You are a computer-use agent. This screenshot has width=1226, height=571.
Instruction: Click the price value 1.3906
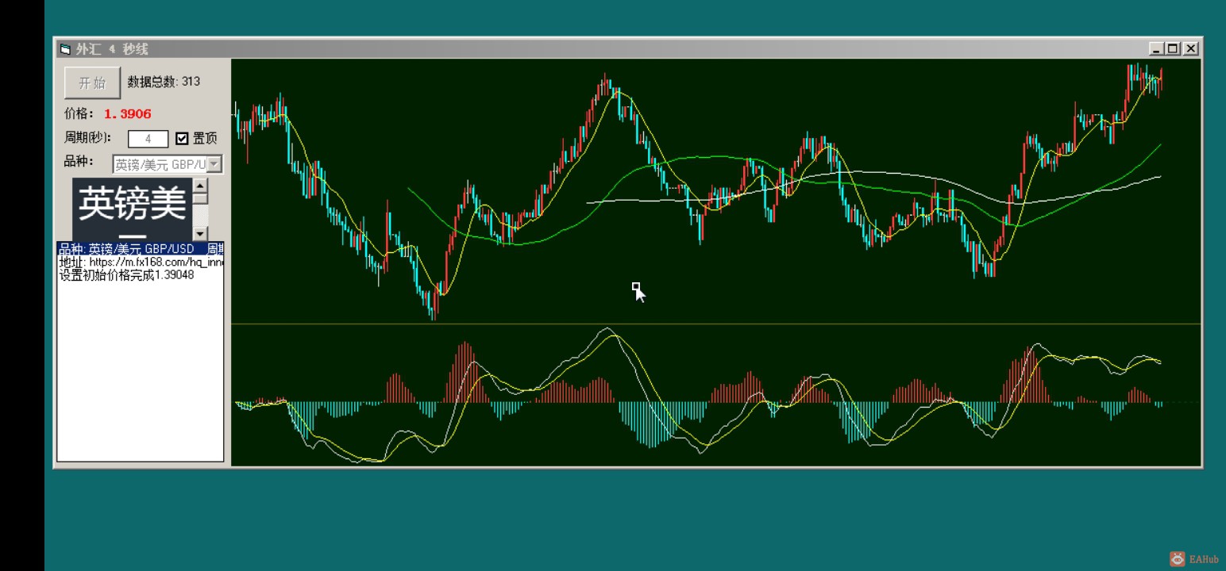pos(128,114)
